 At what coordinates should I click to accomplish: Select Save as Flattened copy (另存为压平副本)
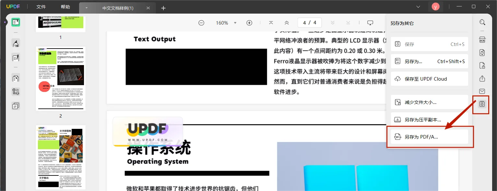[x=429, y=119]
